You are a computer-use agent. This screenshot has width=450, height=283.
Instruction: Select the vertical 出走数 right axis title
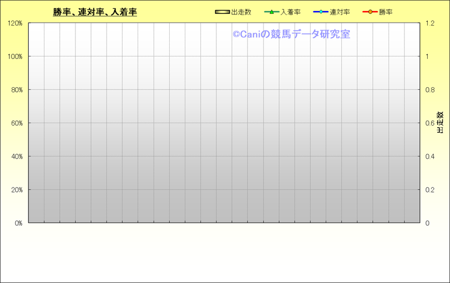coord(439,123)
